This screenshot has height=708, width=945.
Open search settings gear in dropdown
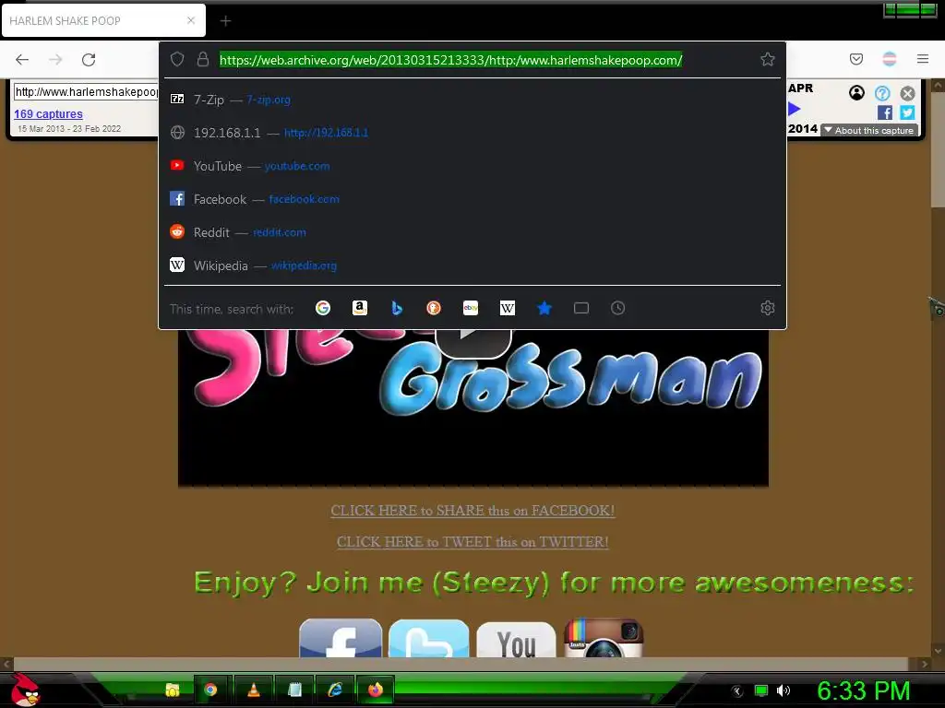pos(767,308)
